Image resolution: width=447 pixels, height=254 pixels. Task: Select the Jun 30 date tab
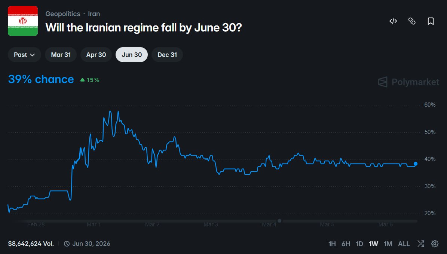tap(132, 55)
